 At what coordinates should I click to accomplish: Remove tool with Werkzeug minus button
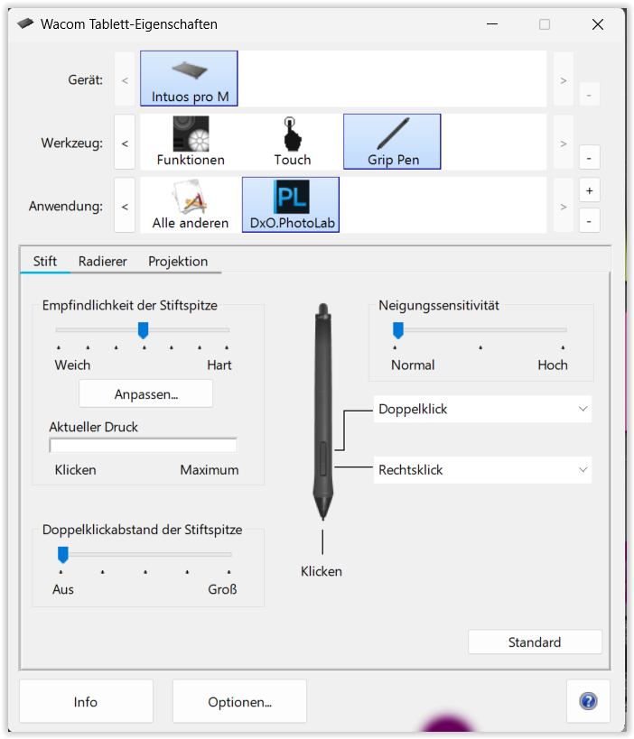[589, 158]
